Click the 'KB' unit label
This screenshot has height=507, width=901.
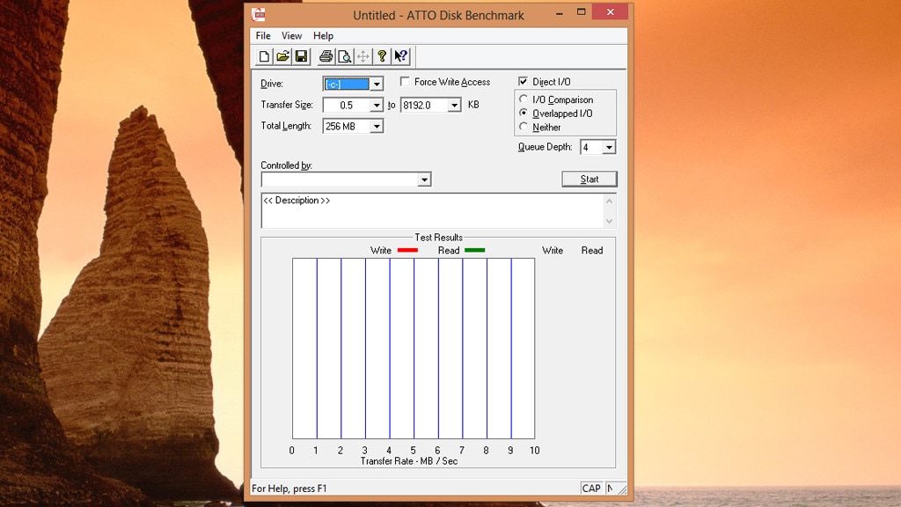(473, 105)
